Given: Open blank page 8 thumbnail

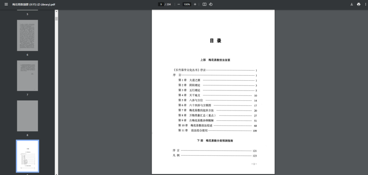Looking at the screenshot, I should pos(27,116).
